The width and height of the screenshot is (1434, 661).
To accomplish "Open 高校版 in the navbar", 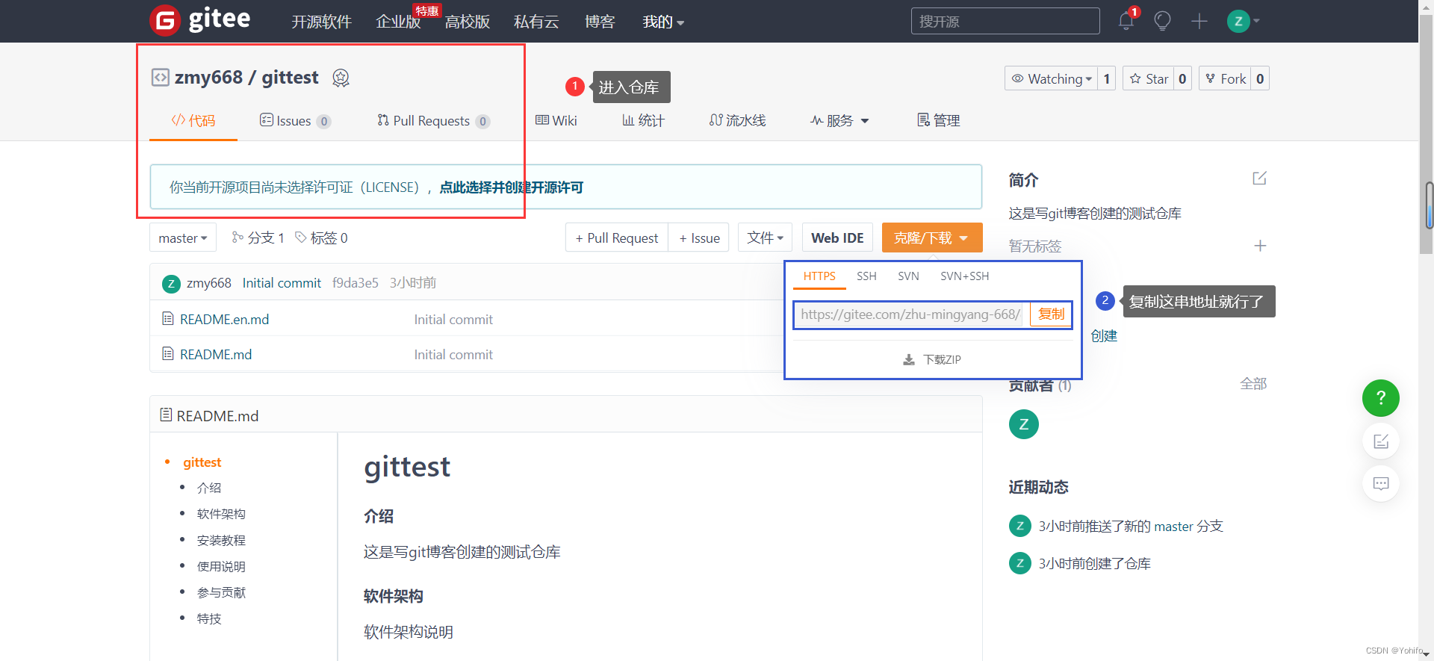I will [468, 22].
